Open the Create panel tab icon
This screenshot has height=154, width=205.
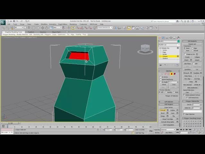tap(160, 38)
